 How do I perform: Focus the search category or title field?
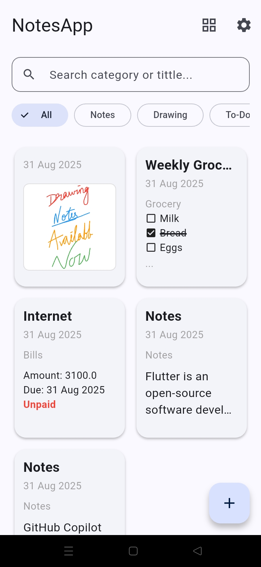pyautogui.click(x=131, y=74)
